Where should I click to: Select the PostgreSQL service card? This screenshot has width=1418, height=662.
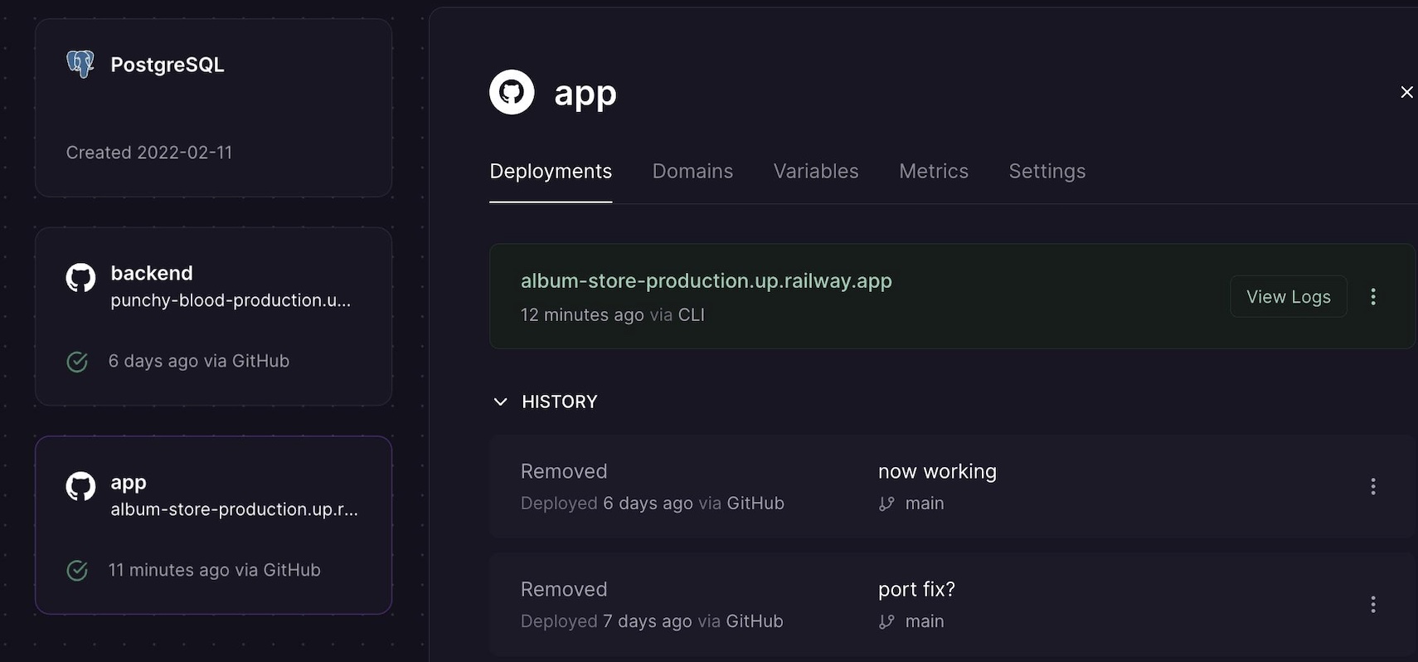coord(213,108)
